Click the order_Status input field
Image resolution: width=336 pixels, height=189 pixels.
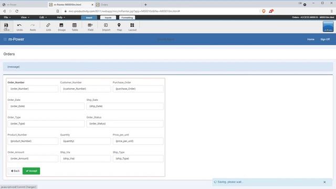125,124
